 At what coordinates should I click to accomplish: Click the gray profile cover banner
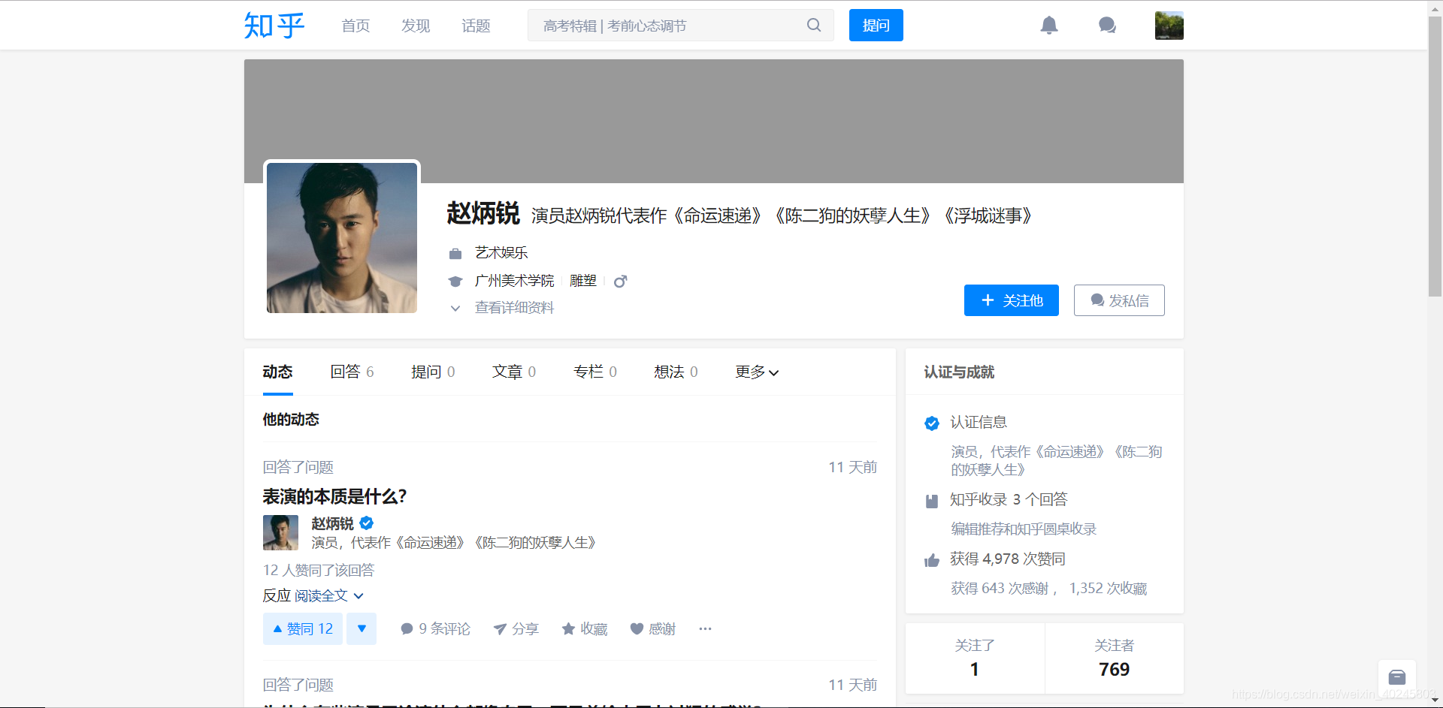(714, 122)
